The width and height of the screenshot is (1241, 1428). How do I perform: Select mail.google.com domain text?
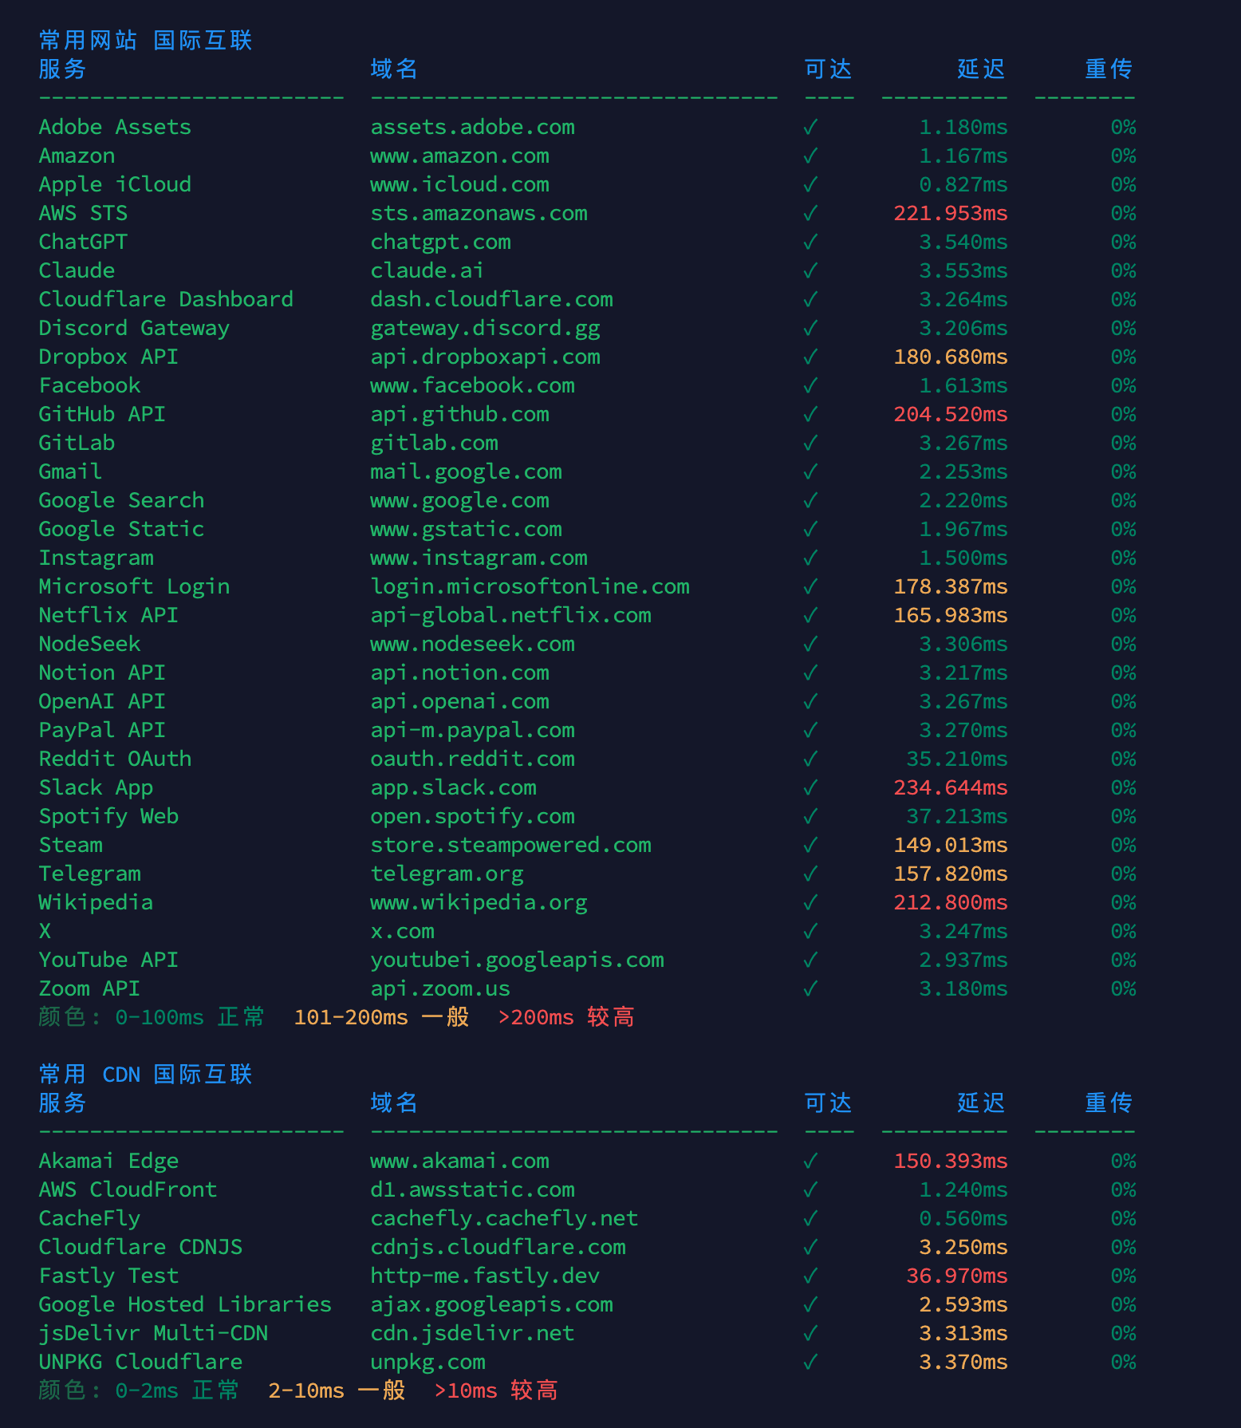[x=466, y=471]
